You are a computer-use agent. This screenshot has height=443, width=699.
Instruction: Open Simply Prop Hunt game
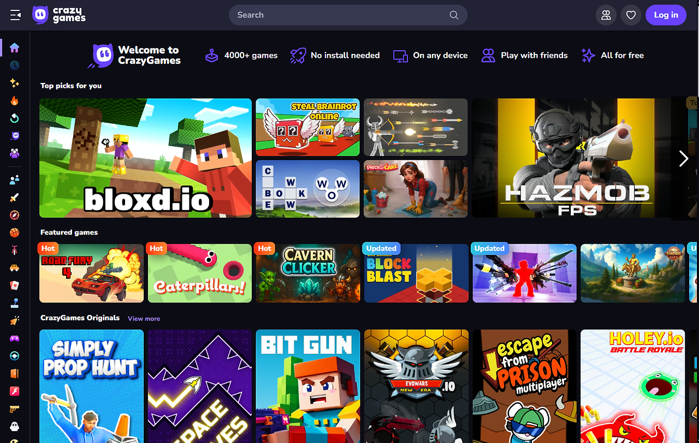91,386
